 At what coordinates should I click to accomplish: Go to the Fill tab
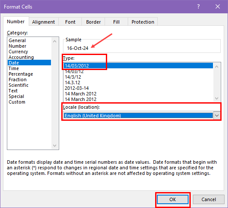(116, 22)
